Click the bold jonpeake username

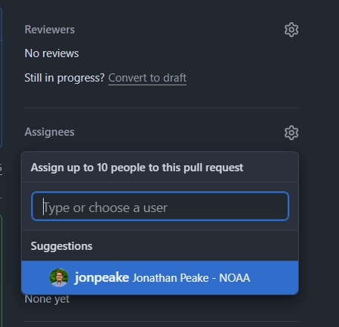(102, 277)
